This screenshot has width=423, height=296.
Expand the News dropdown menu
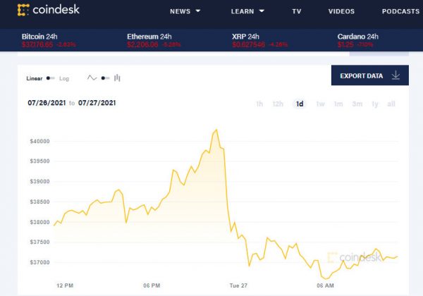point(185,11)
